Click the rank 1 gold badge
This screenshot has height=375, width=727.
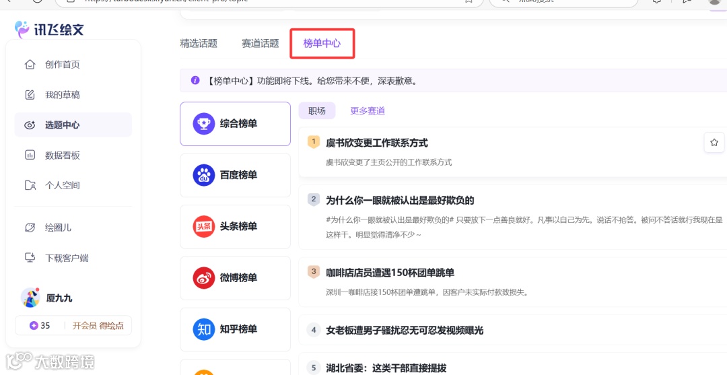pyautogui.click(x=314, y=142)
